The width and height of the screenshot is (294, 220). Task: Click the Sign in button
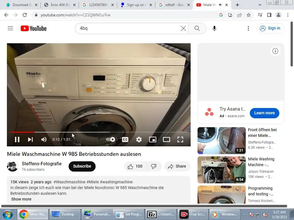click(270, 28)
